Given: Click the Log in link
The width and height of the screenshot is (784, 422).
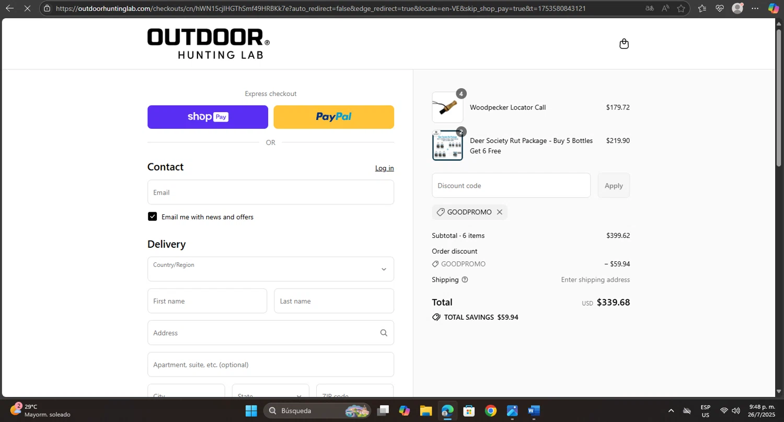Looking at the screenshot, I should (x=385, y=168).
